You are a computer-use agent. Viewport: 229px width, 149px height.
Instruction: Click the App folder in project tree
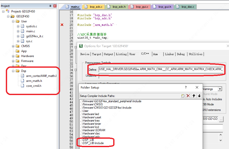(x=24, y=51)
